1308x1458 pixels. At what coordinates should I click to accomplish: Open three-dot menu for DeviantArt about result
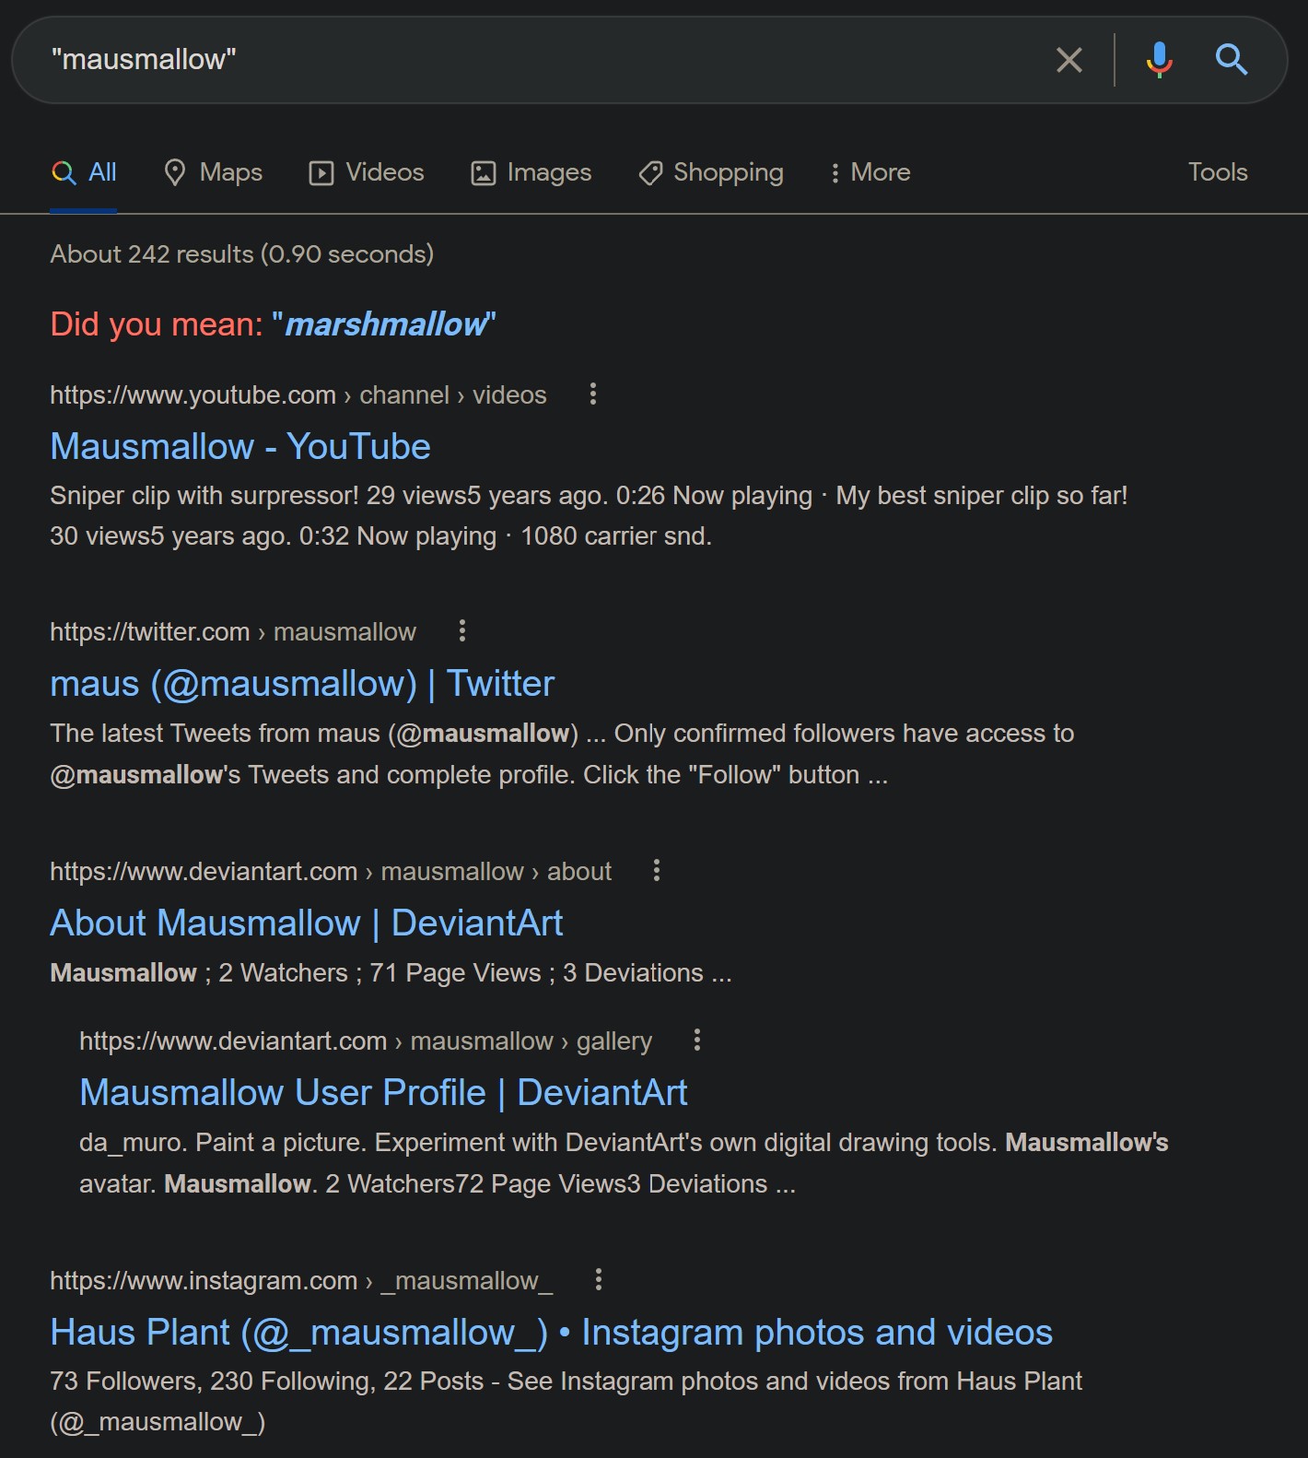point(657,871)
